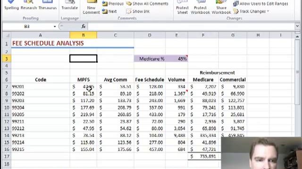
Task: Select row 1 header
Action: 7,44
